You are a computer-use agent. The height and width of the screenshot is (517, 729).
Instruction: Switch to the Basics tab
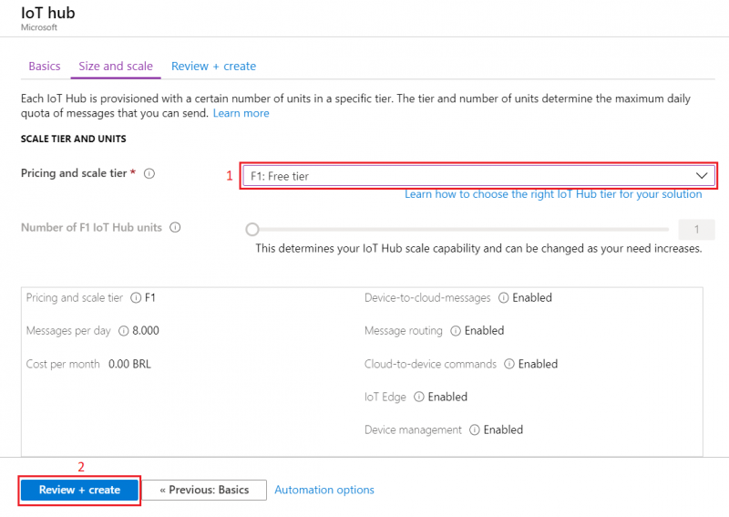point(45,66)
